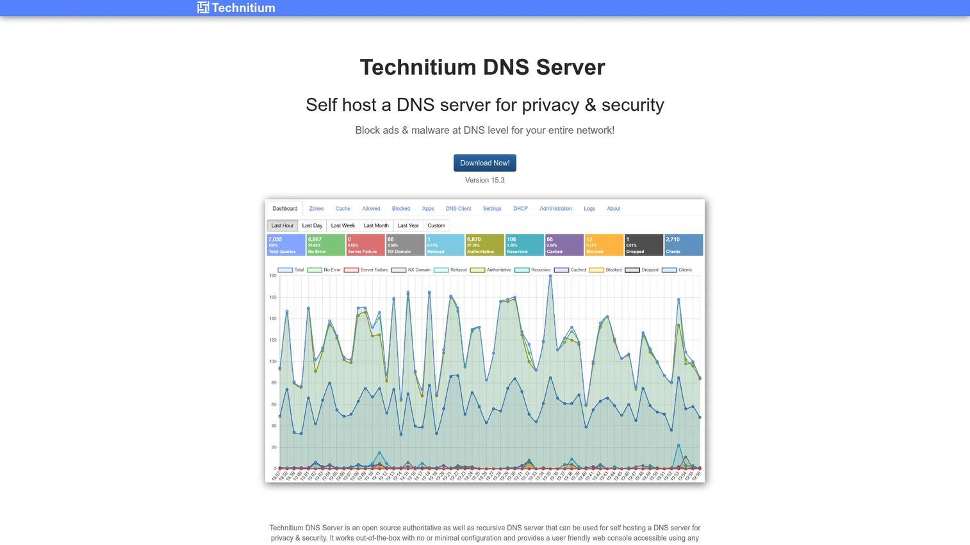Click the description paragraph about open source
Screen dimensions: 970x545
click(485, 533)
